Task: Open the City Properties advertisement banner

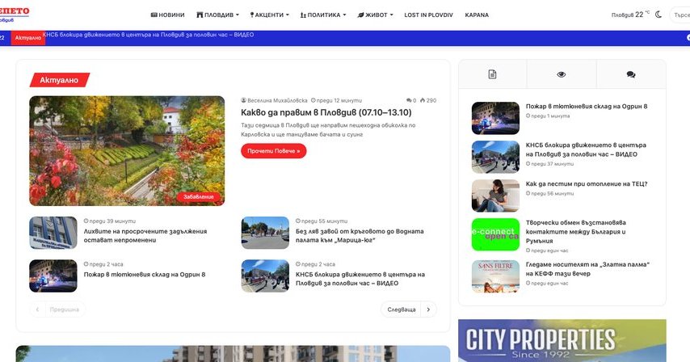Action: tap(562, 341)
